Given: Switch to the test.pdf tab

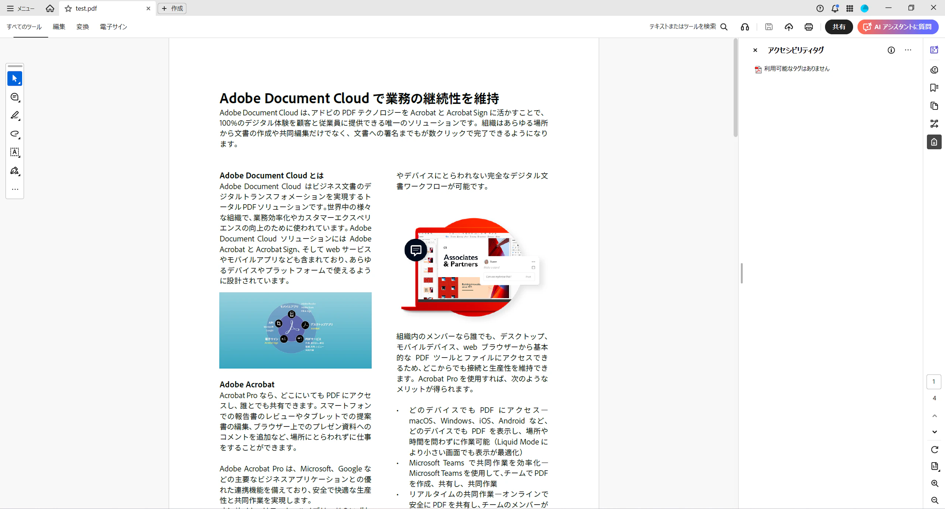Looking at the screenshot, I should (x=107, y=8).
